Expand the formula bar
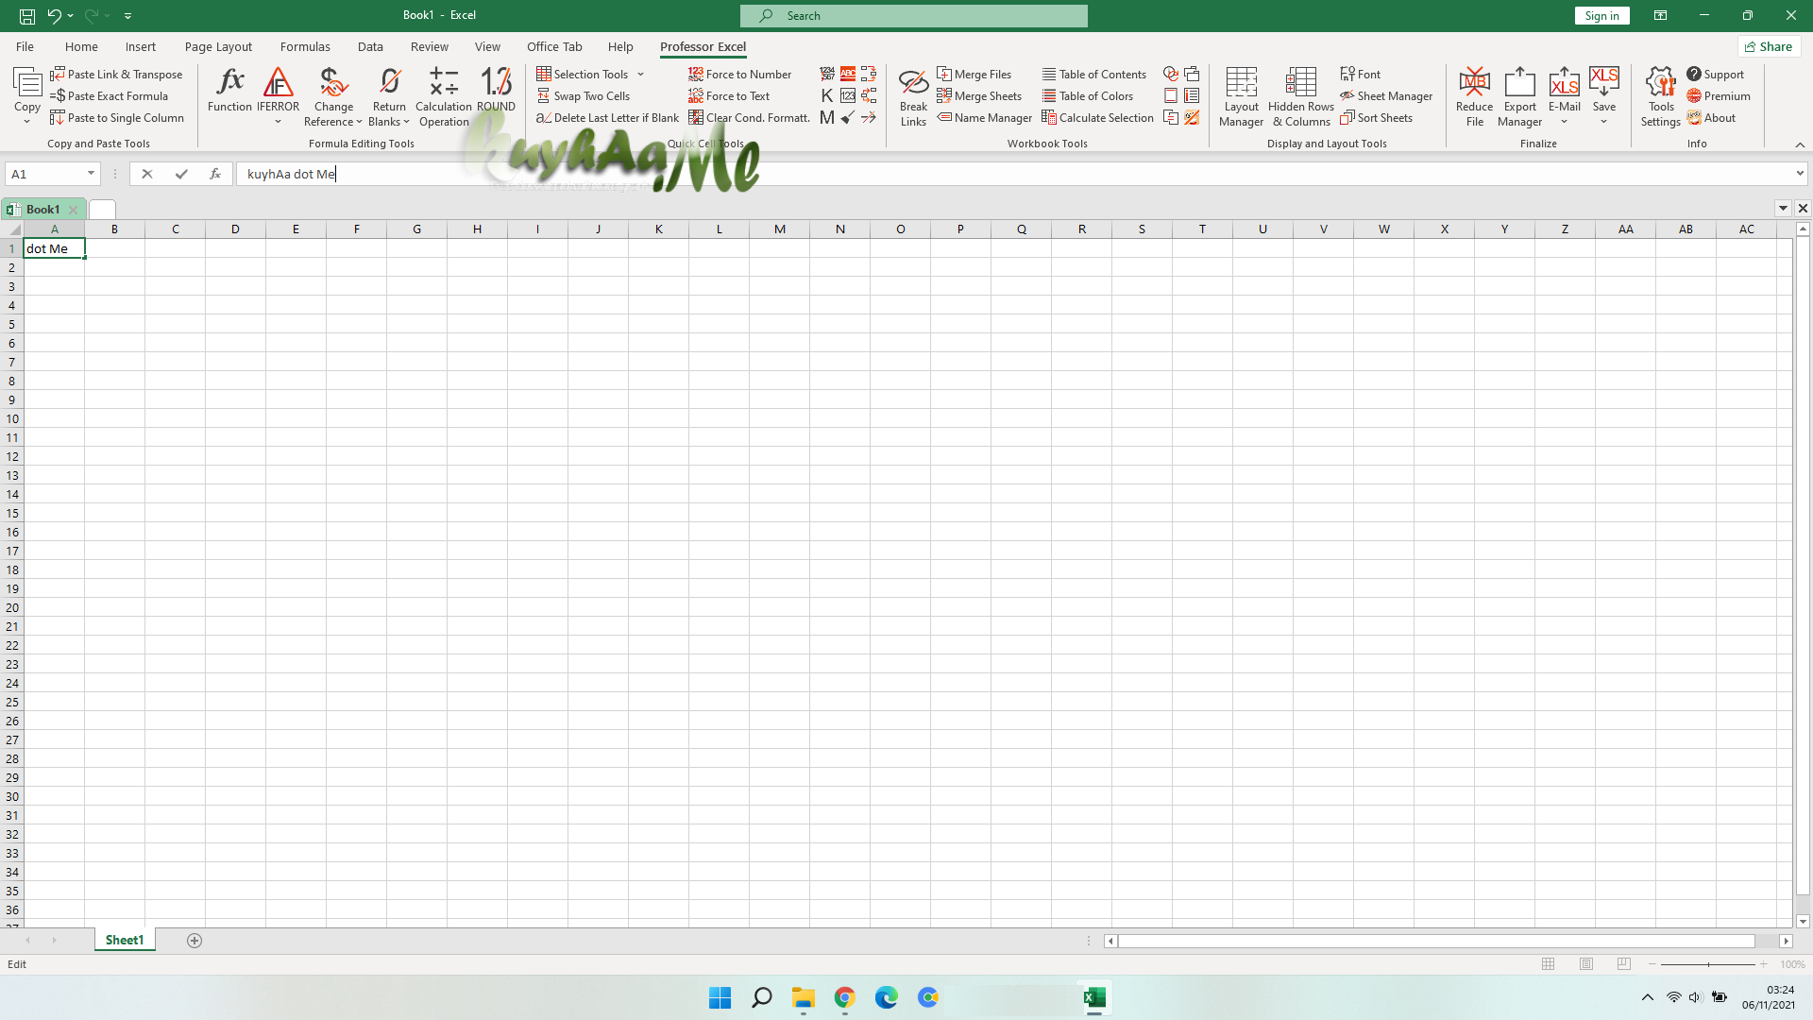This screenshot has width=1813, height=1020. pyautogui.click(x=1800, y=174)
